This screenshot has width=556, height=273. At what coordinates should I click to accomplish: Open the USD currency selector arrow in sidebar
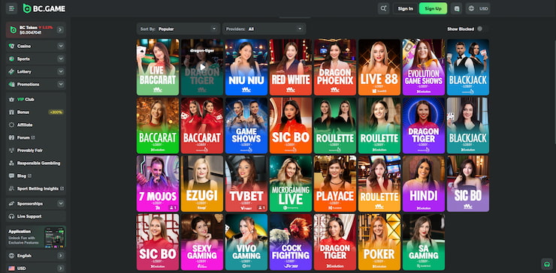point(61,268)
